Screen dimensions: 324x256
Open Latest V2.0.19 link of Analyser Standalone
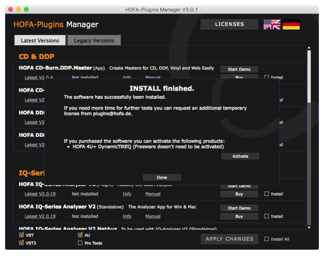(40, 216)
